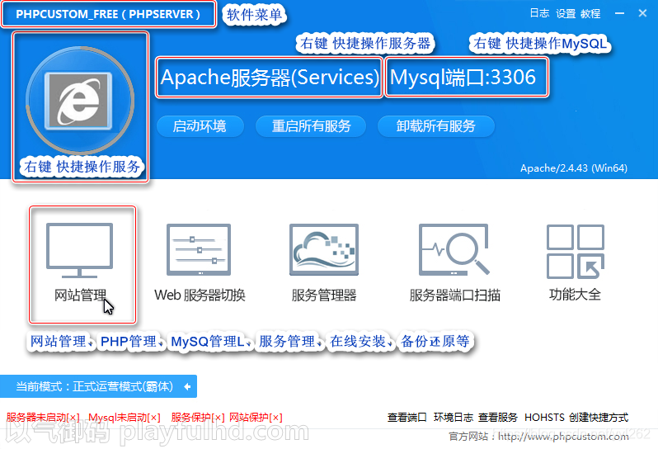The image size is (658, 449).
Task: Click 服务器未启动[×] status
Action: pyautogui.click(x=43, y=418)
